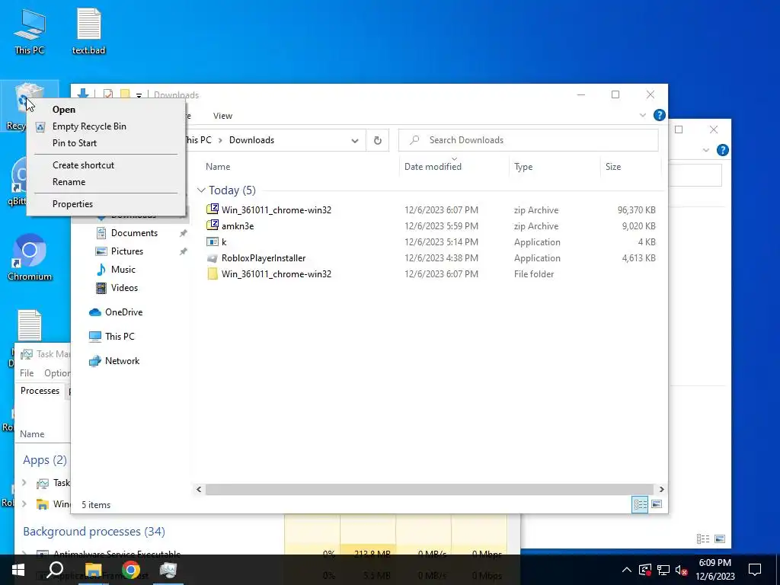Open Task Manager from taskbar
Screen dimensions: 780x585
[x=168, y=570]
